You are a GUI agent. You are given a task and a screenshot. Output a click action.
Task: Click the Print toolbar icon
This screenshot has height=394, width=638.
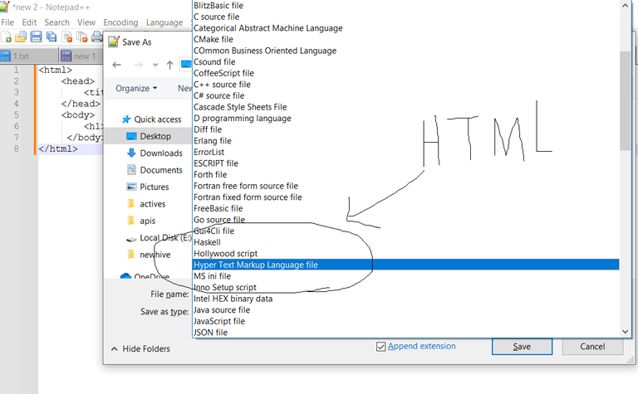(97, 37)
